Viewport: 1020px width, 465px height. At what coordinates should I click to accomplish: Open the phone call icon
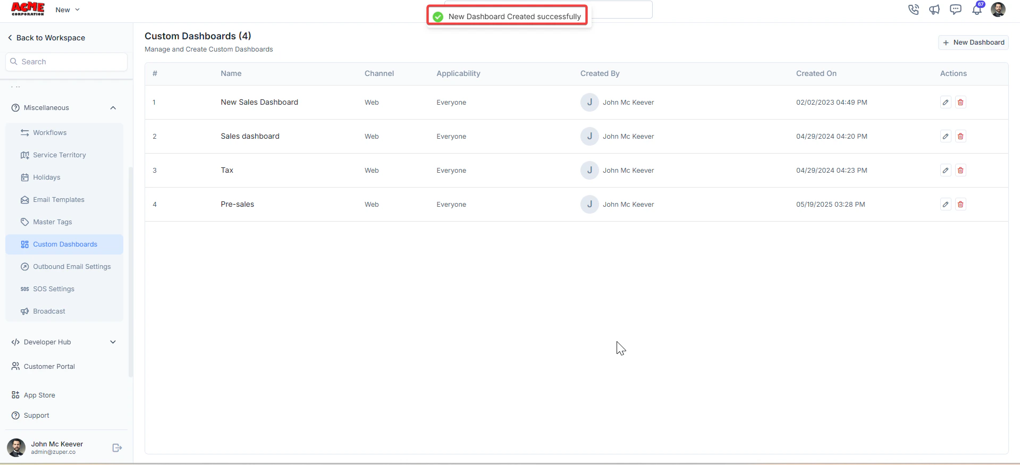[913, 10]
